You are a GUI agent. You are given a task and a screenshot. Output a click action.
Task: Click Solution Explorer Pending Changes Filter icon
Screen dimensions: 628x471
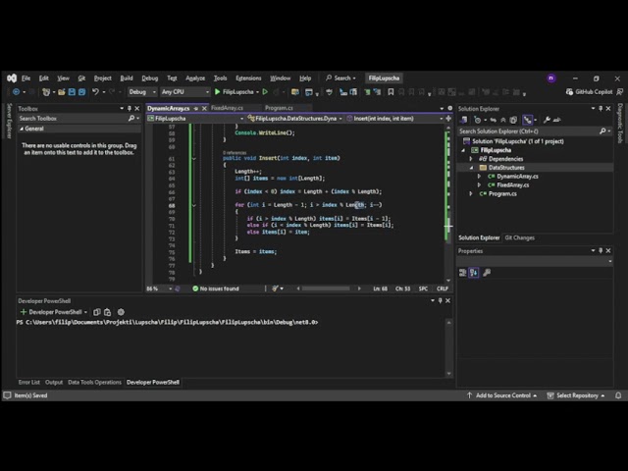tap(478, 120)
